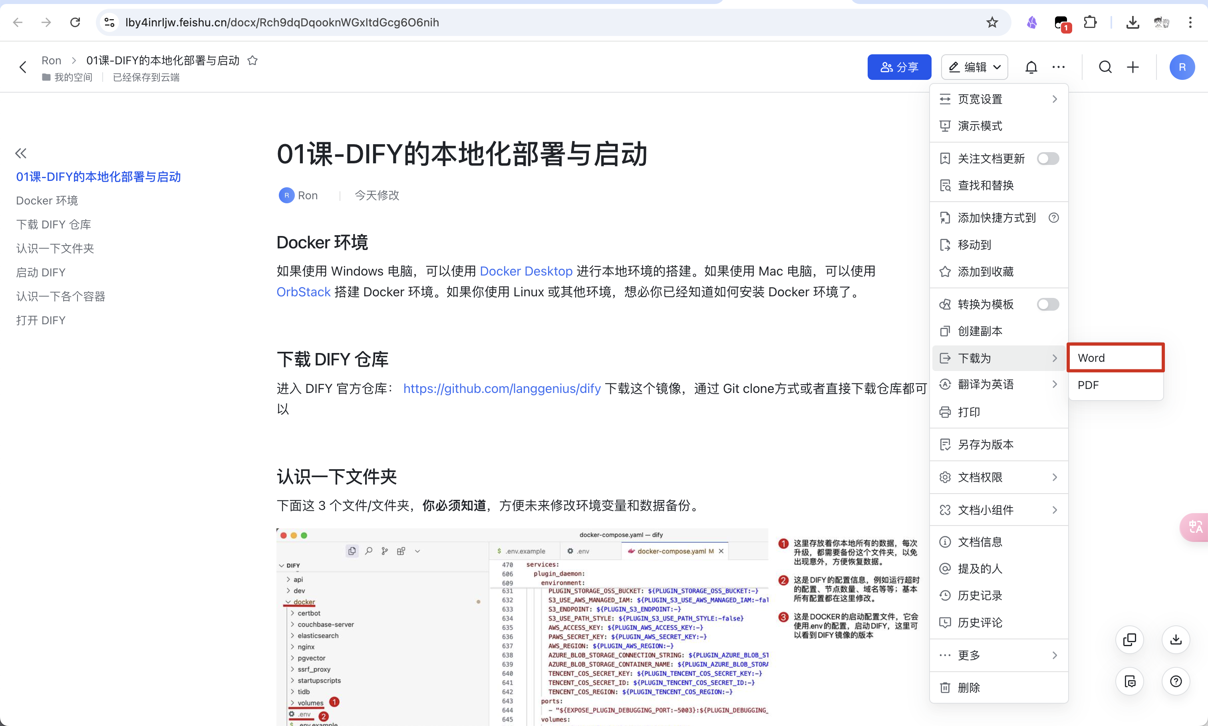
Task: Open site information icon in address bar
Action: pyautogui.click(x=109, y=22)
